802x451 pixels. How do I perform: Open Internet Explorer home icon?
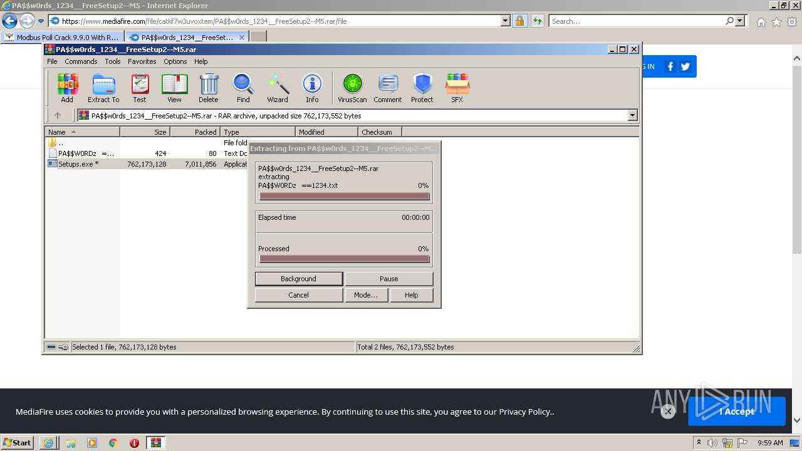pyautogui.click(x=761, y=22)
